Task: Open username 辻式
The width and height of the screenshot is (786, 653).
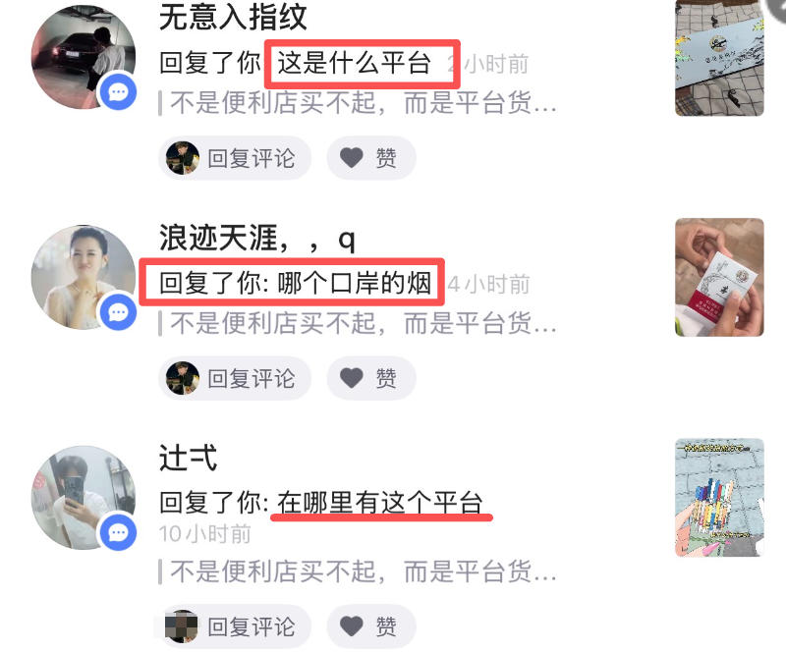Action: coord(188,458)
